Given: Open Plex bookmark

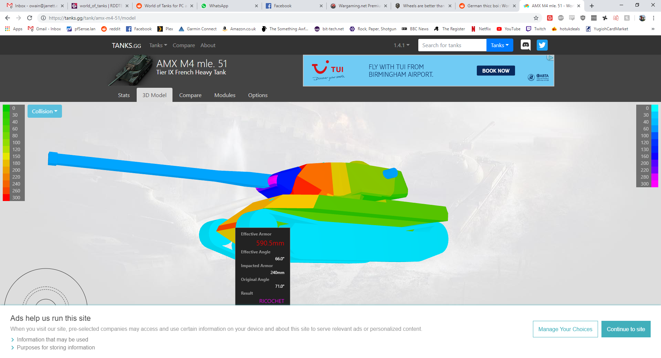Looking at the screenshot, I should pos(165,29).
